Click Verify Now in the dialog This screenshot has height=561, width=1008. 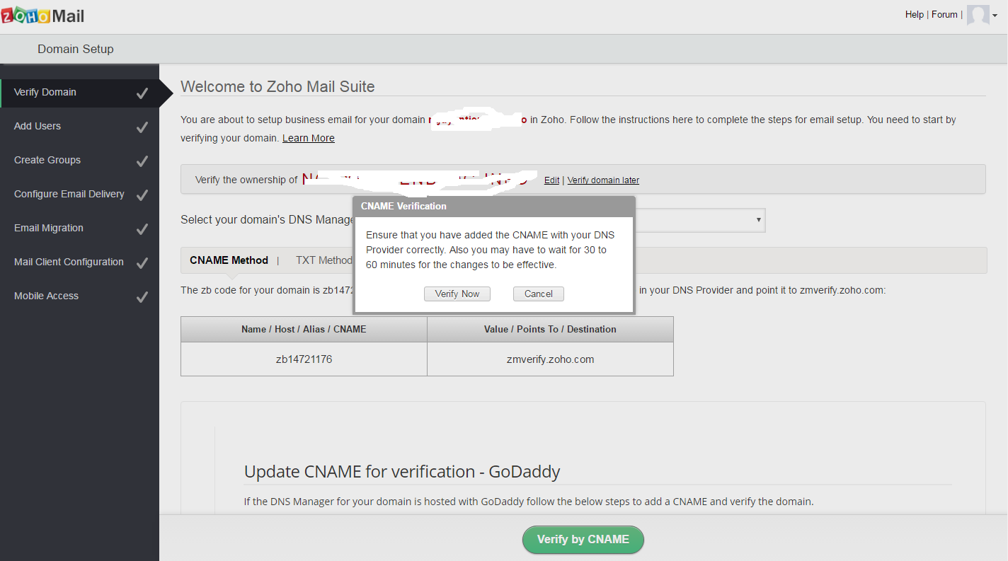pos(457,294)
